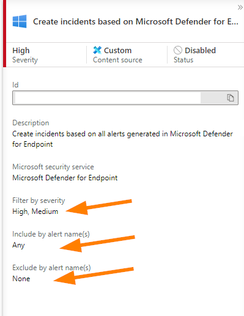The image size is (244, 316).
Task: Click the 'Exclude by alert name(s)' label
Action: (x=51, y=268)
